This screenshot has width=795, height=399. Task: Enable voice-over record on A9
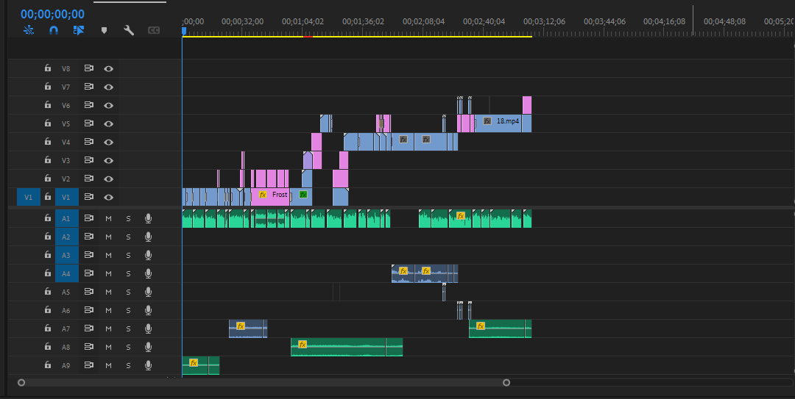tap(148, 365)
